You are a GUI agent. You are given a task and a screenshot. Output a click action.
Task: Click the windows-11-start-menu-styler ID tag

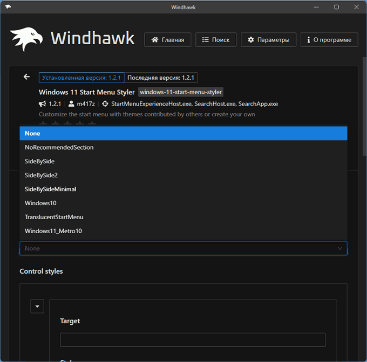coord(180,92)
